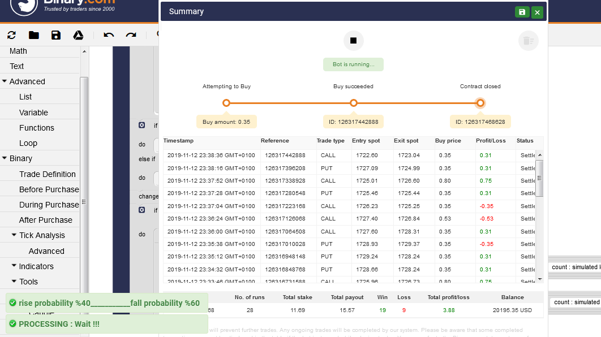The width and height of the screenshot is (601, 337).
Task: Open Google Drive integration icon
Action: point(78,35)
